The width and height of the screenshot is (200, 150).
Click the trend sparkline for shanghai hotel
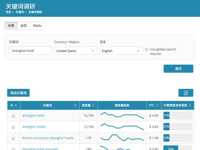point(122,115)
